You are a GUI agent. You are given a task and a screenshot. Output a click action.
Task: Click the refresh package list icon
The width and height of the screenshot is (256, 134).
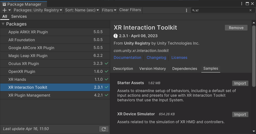[104, 129]
